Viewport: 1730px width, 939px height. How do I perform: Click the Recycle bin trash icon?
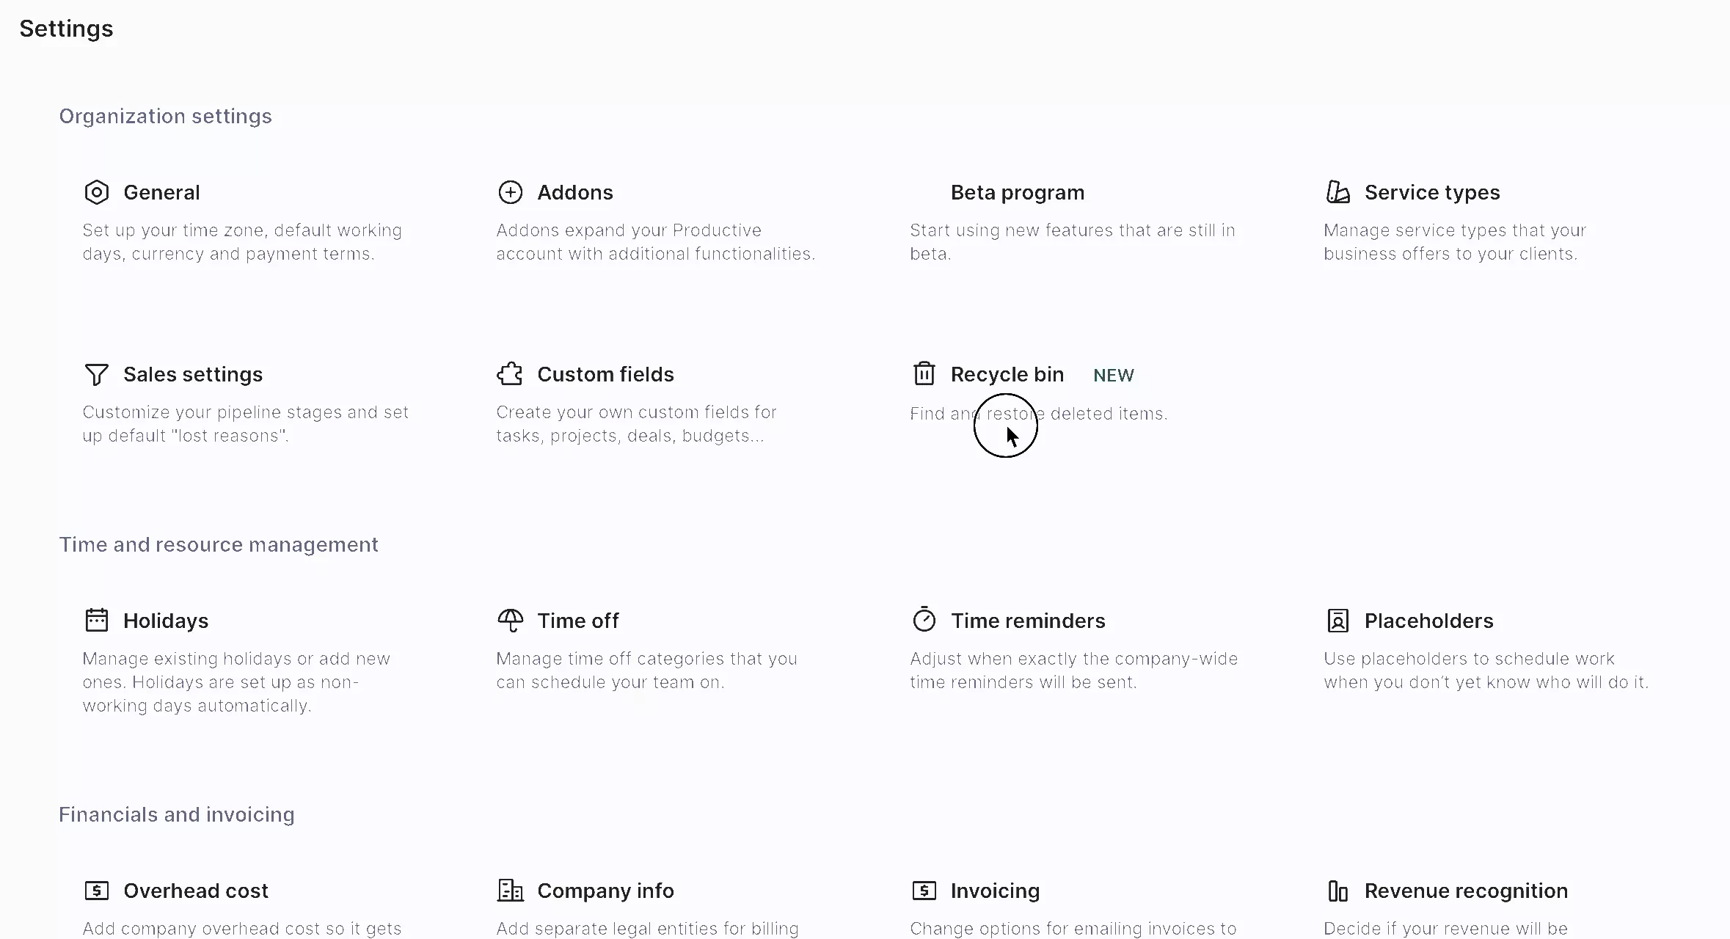[924, 373]
